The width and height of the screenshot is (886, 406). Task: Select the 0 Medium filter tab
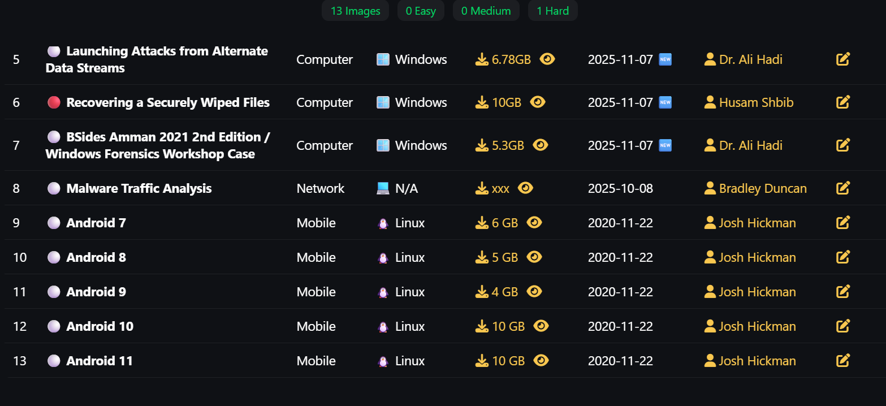pos(486,10)
